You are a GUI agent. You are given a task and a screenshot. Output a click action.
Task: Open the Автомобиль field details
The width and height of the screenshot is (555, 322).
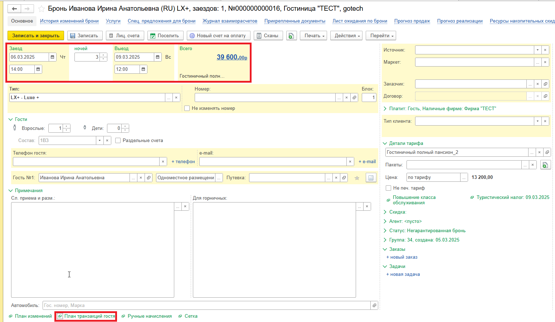point(374,305)
